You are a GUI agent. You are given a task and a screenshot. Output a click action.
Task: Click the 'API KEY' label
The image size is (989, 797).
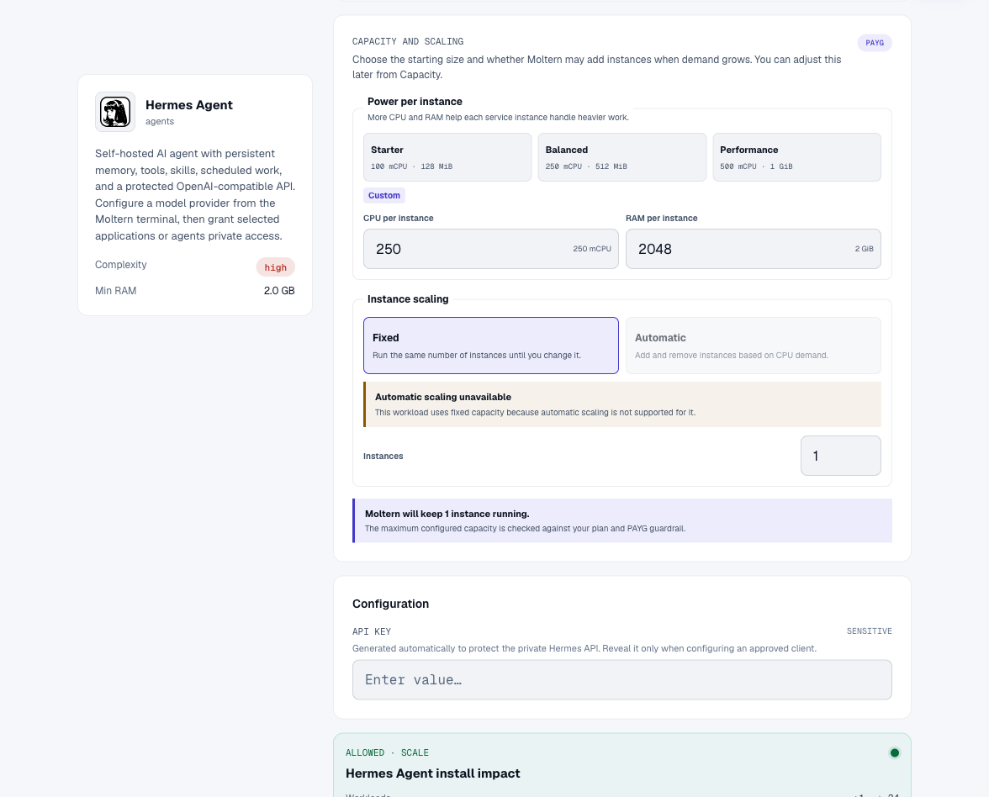[x=372, y=631]
